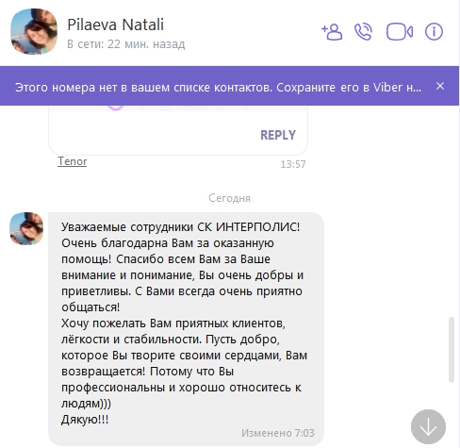The height and width of the screenshot is (448, 460).
Task: Click the purple banner about saving number
Action: click(x=218, y=87)
